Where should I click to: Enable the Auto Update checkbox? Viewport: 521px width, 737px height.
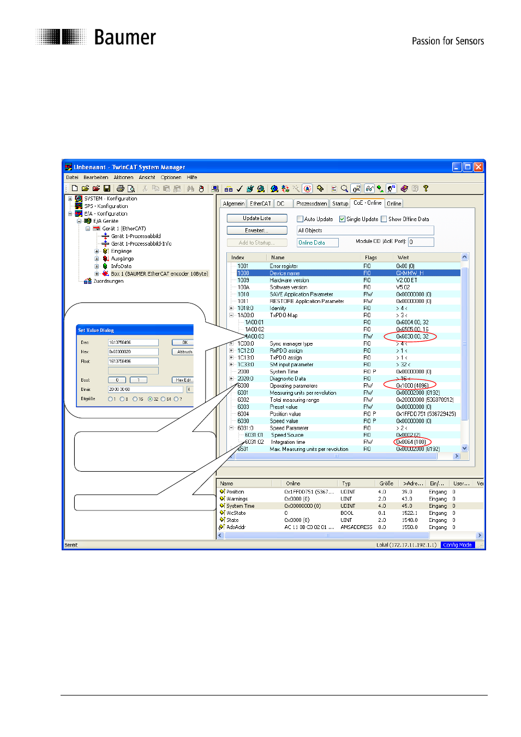pyautogui.click(x=300, y=219)
